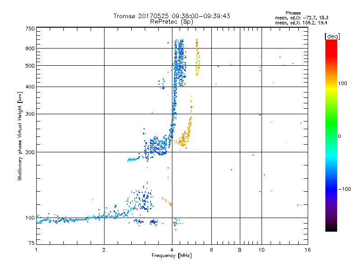The image size is (362, 272).
Task: Click the 'Phases' statistics header
Action: tap(293, 13)
